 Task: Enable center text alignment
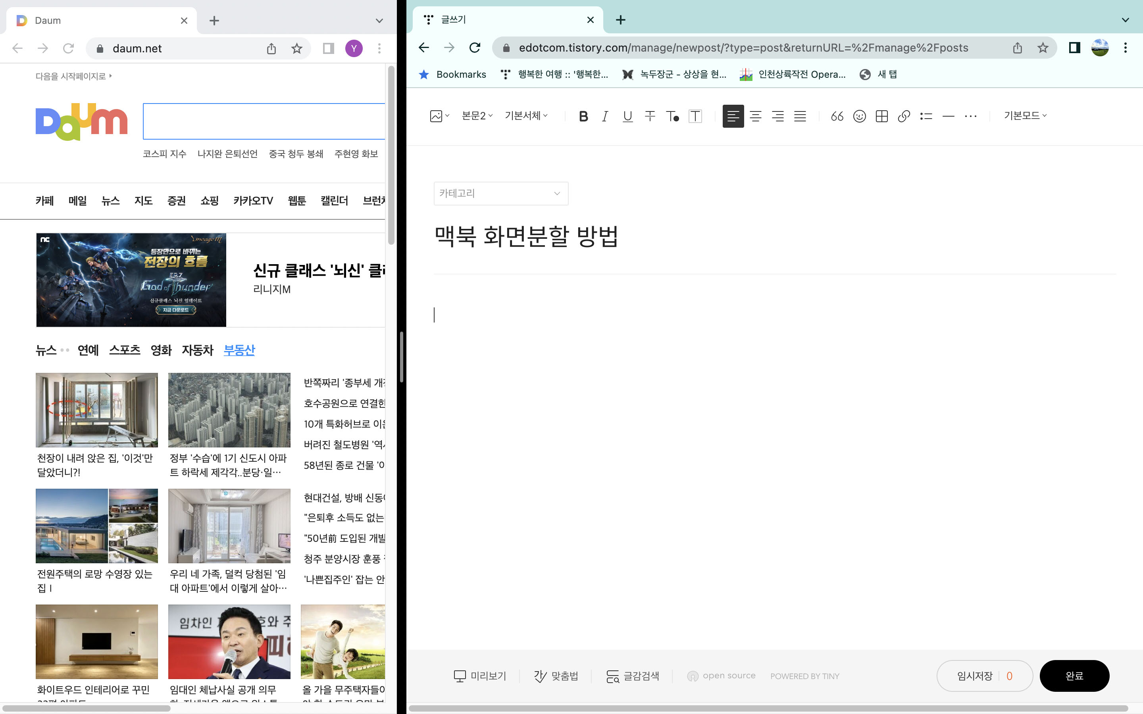pos(756,116)
